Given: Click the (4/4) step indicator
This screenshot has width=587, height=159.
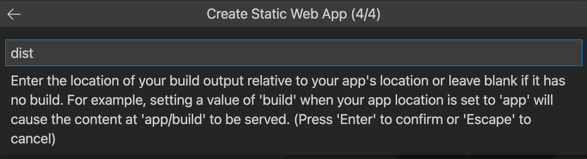Looking at the screenshot, I should [x=366, y=14].
